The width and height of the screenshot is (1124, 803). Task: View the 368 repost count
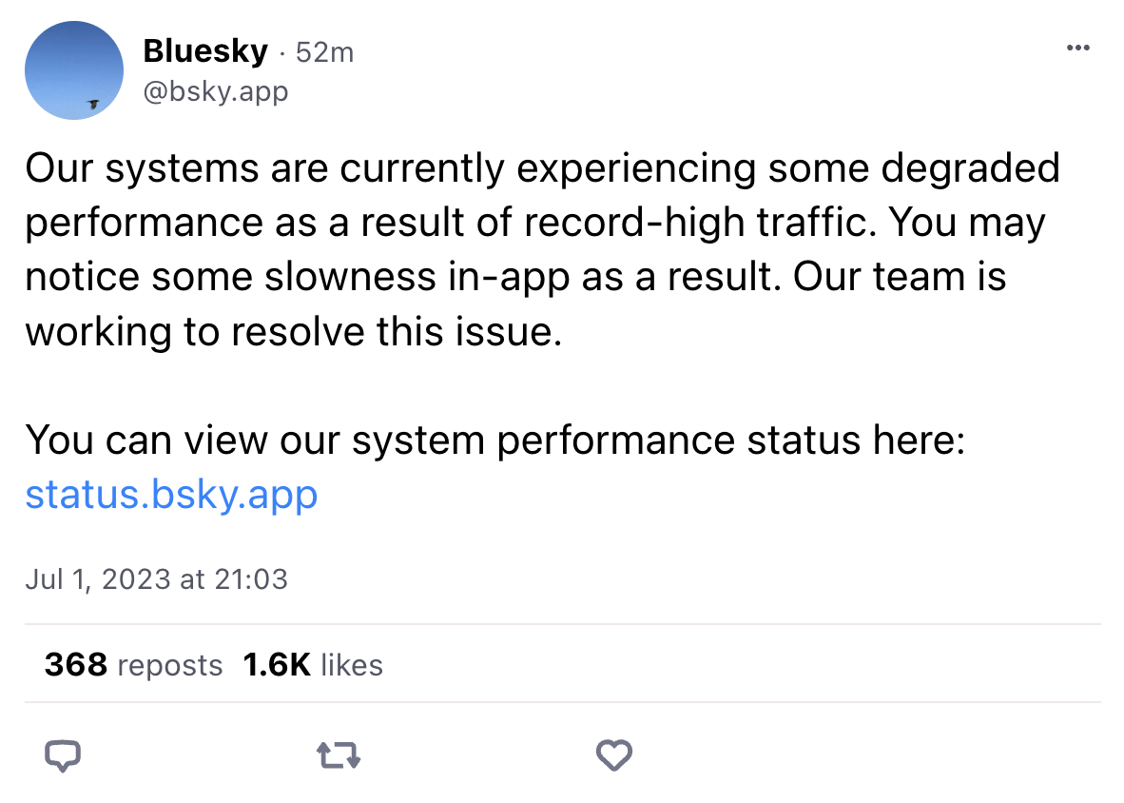75,665
